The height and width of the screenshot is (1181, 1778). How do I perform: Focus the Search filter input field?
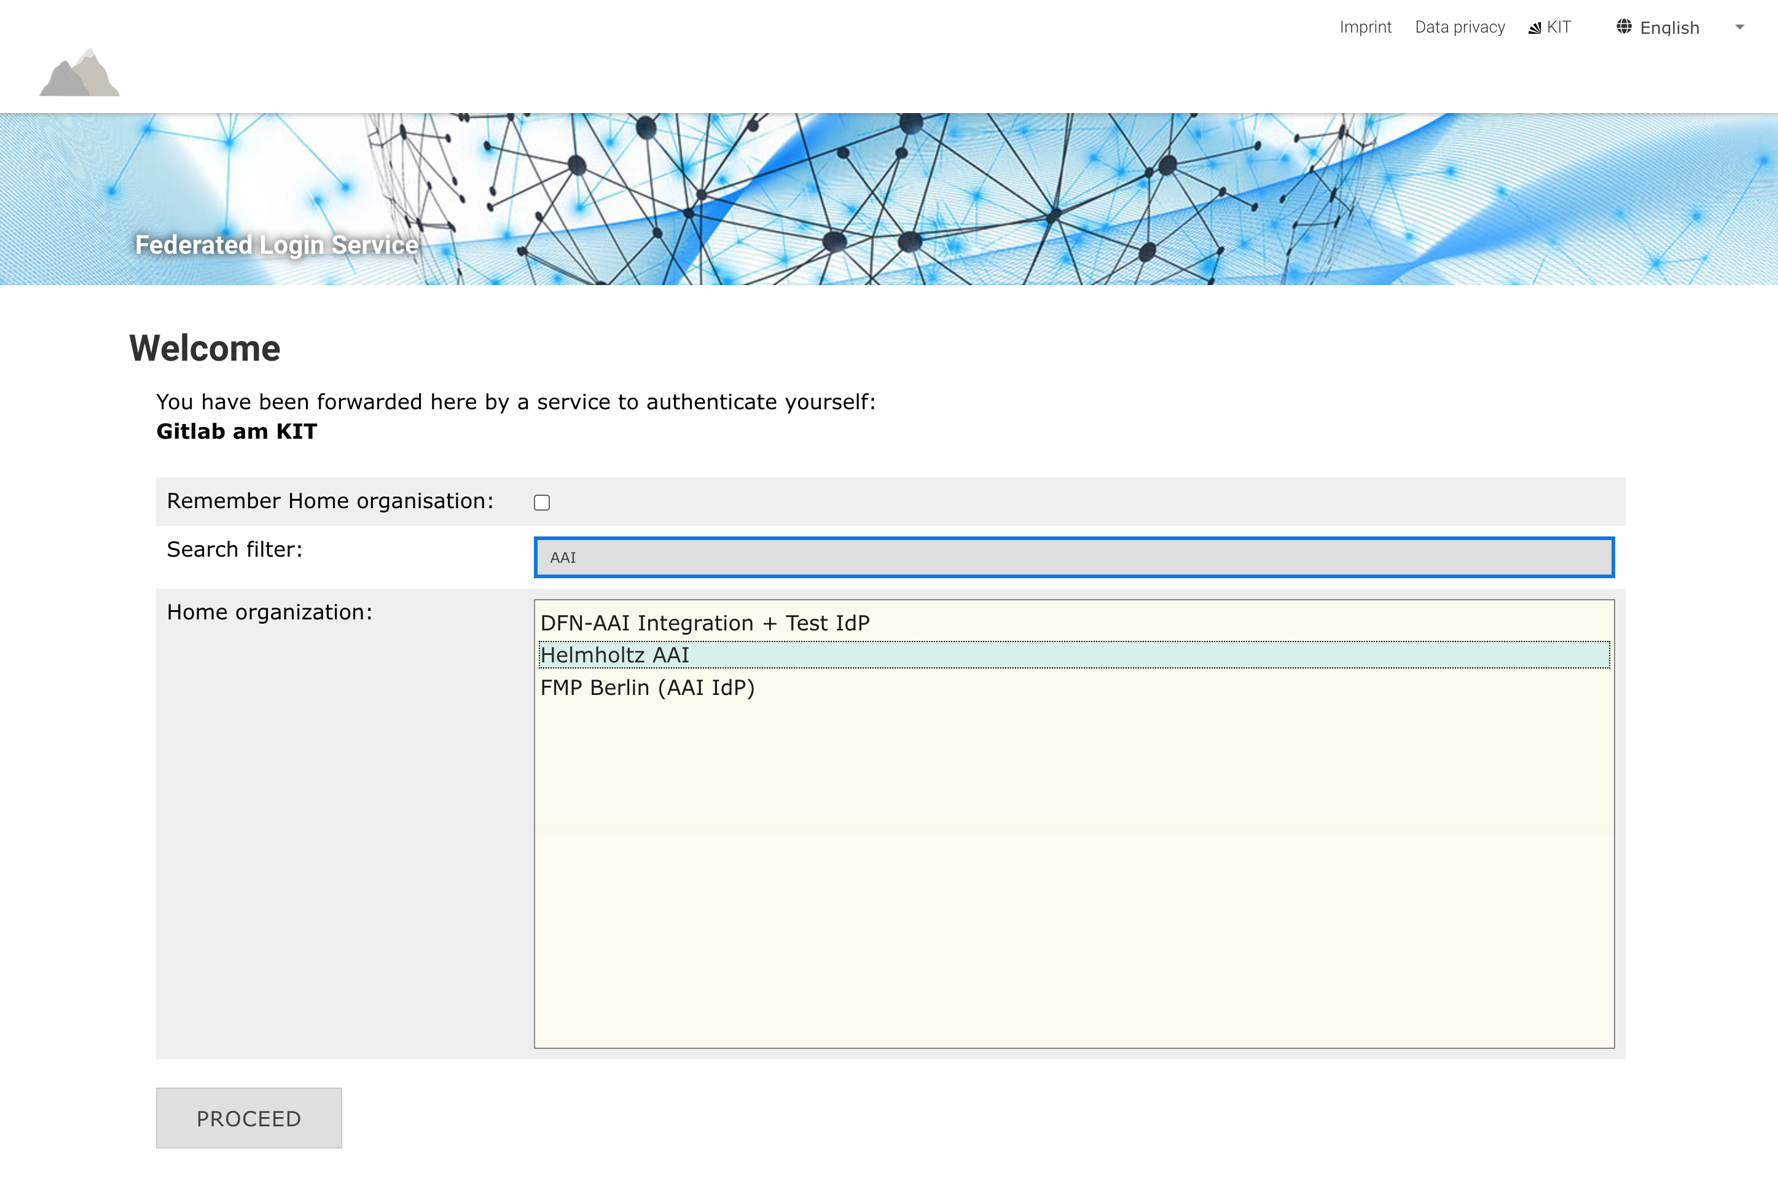pos(1074,557)
